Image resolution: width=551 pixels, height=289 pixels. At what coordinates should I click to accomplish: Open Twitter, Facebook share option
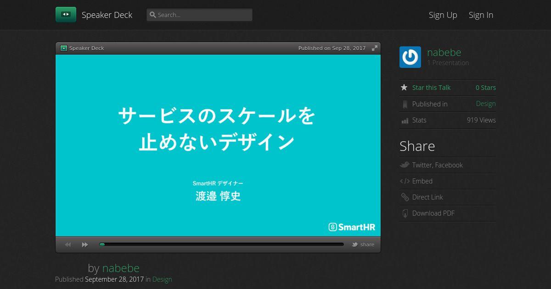pyautogui.click(x=438, y=165)
